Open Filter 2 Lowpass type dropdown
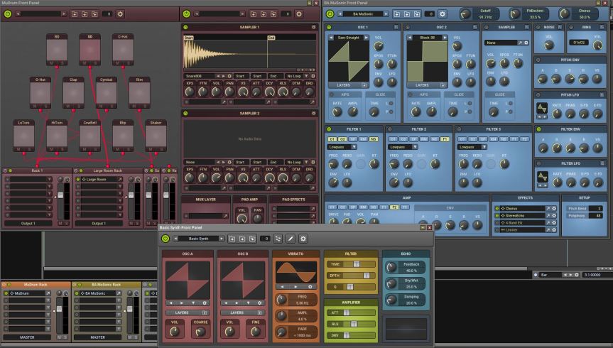The height and width of the screenshot is (348, 613). click(x=403, y=147)
